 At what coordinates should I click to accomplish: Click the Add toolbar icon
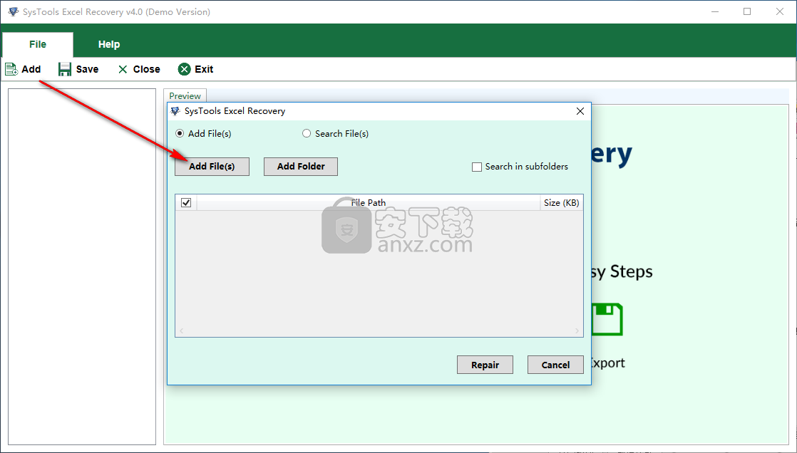11,69
